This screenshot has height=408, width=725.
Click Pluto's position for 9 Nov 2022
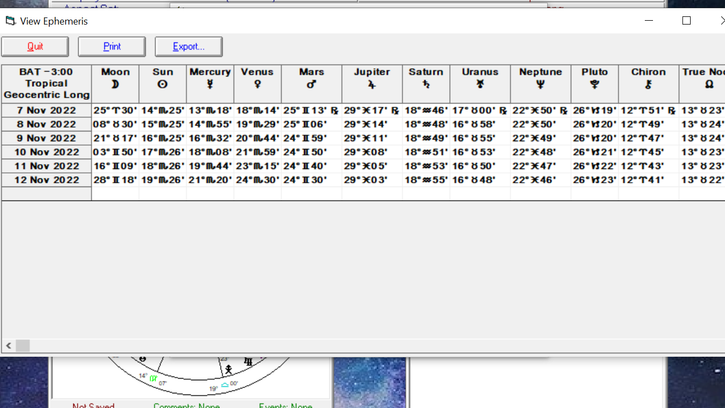tap(594, 139)
